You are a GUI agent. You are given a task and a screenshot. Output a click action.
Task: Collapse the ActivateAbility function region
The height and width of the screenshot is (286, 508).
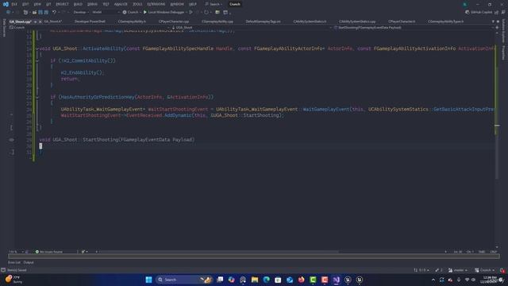(x=37, y=48)
